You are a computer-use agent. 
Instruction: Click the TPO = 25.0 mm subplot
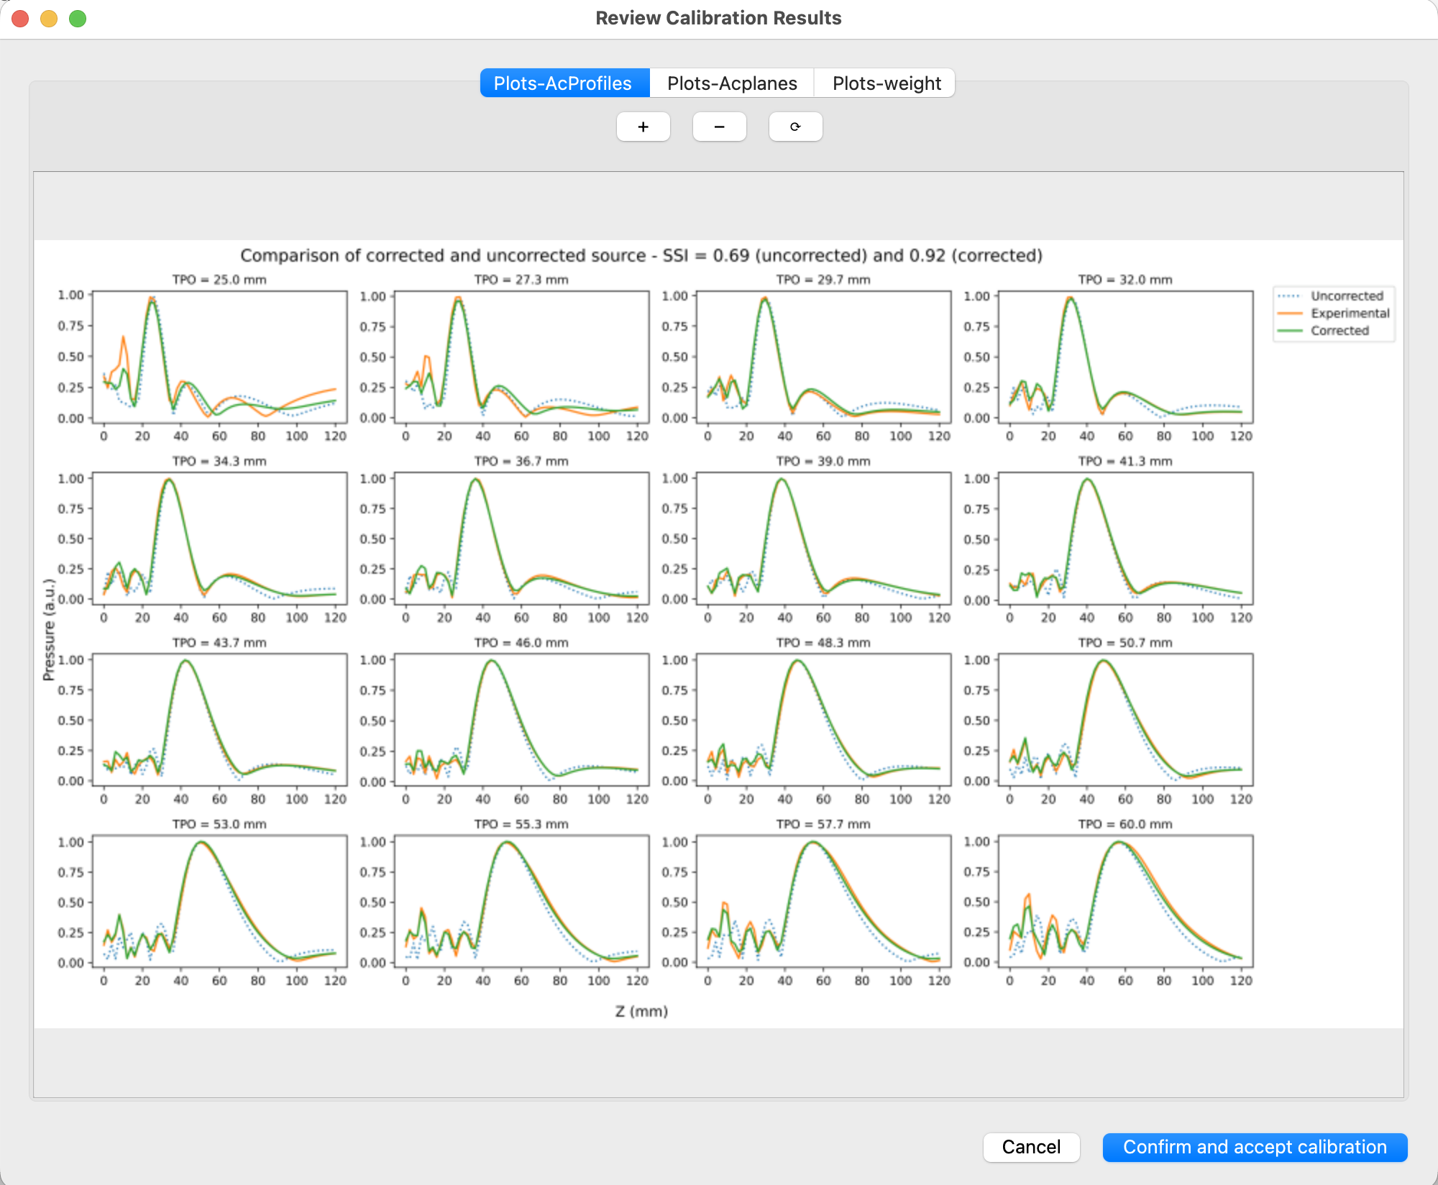(x=220, y=357)
